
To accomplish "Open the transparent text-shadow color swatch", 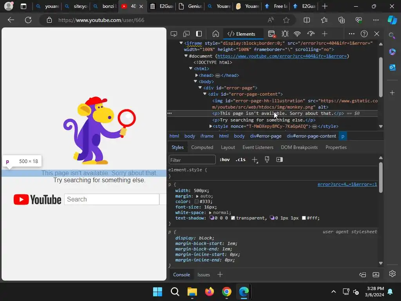I will [233, 218].
